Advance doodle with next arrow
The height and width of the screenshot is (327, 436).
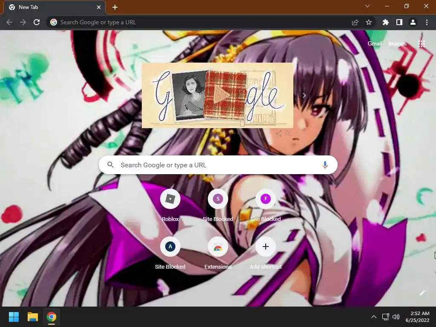point(304,96)
